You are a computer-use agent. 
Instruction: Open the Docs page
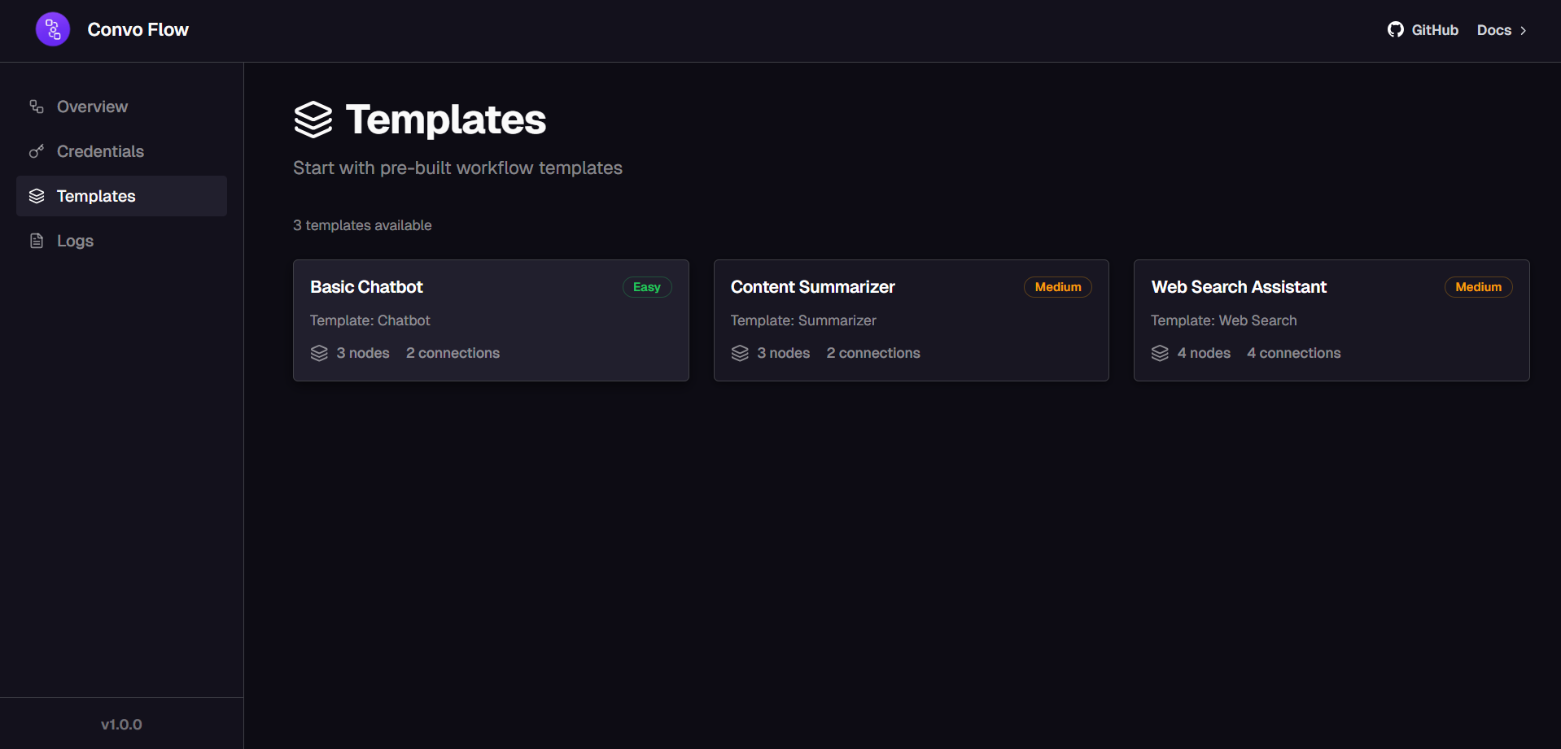click(x=1496, y=30)
